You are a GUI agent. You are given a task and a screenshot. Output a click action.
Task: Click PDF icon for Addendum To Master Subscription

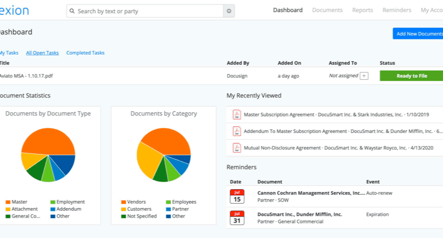point(236,132)
